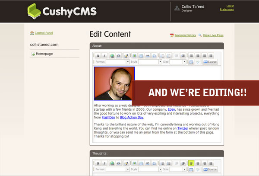Insert a table in the Thoughts editor

coord(141,163)
